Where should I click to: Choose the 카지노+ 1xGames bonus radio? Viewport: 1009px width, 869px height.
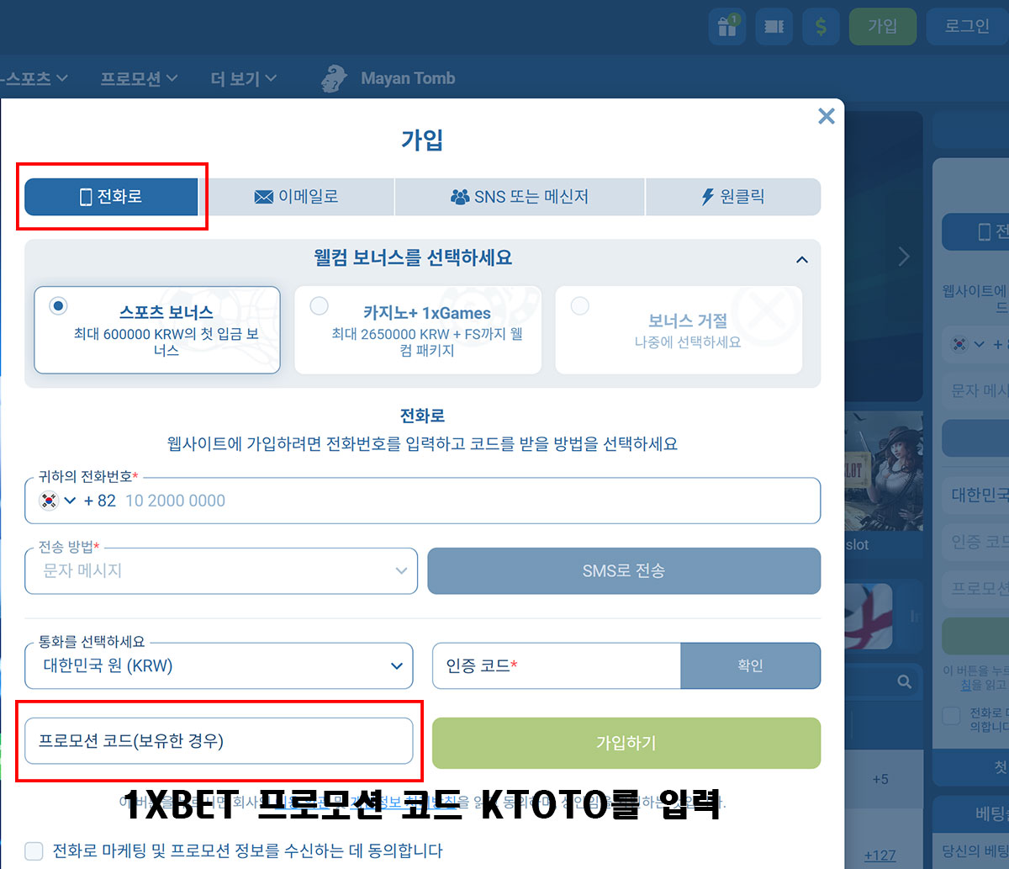[x=319, y=306]
